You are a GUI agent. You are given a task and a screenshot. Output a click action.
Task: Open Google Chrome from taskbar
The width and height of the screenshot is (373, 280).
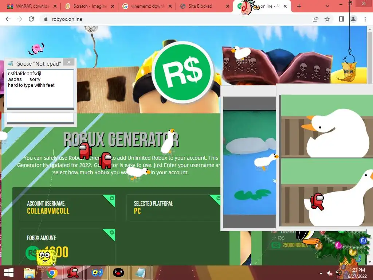(52, 273)
